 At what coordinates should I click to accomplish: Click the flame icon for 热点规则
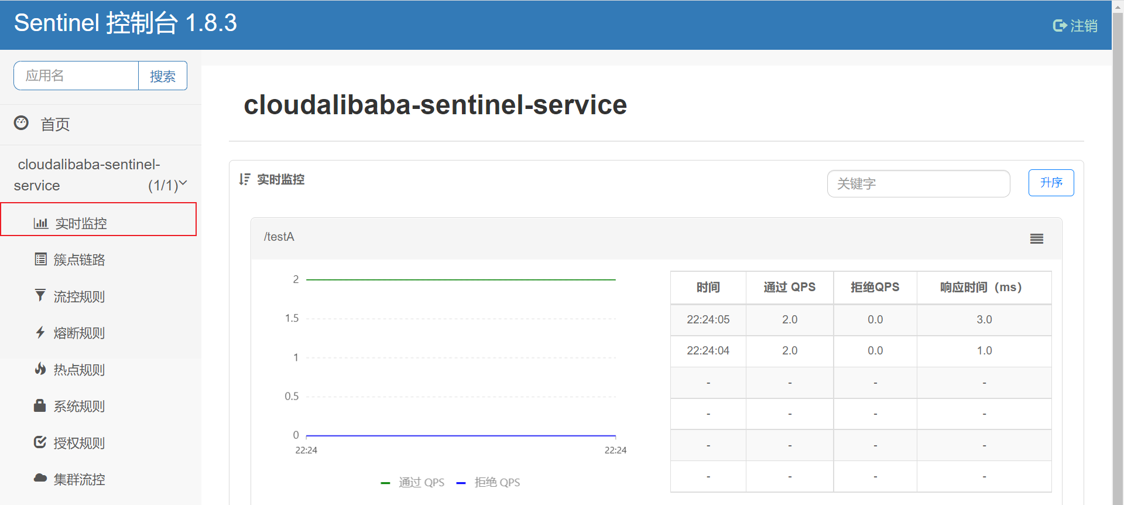tap(40, 369)
